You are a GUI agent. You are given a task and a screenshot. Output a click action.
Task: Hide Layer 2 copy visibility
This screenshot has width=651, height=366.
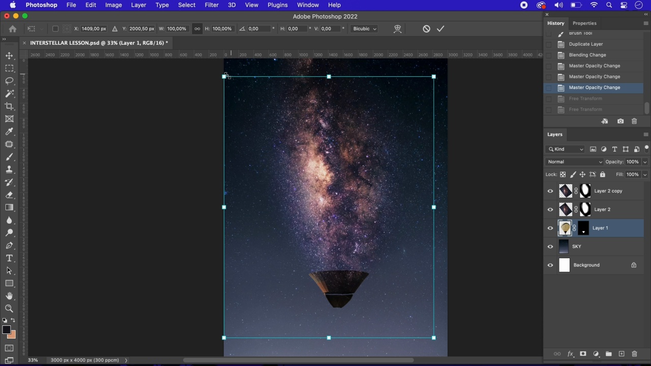550,191
